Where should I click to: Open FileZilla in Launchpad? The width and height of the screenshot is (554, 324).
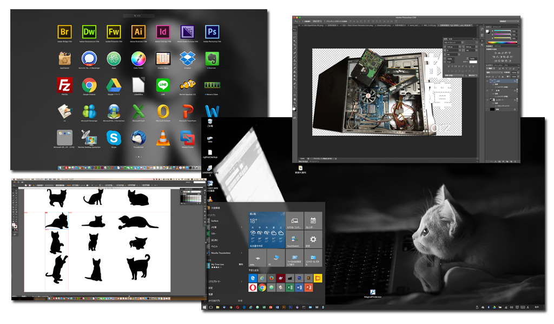(x=65, y=85)
